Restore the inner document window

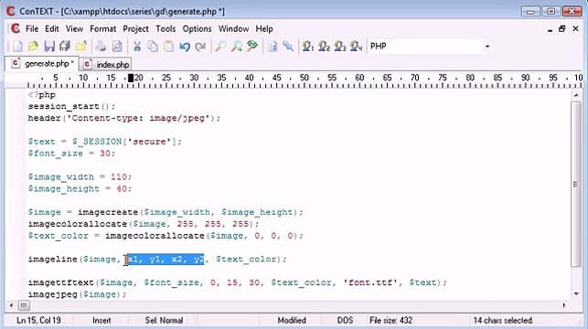pos(561,29)
